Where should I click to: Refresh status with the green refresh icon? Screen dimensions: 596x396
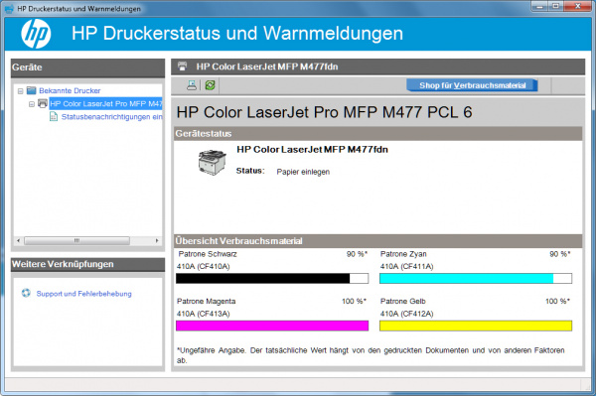tap(210, 85)
